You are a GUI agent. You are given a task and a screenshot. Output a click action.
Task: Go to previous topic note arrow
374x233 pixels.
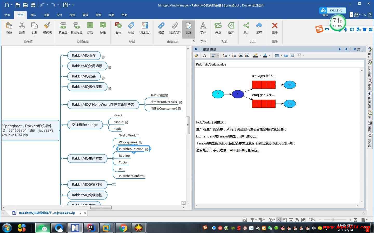(x=340, y=49)
